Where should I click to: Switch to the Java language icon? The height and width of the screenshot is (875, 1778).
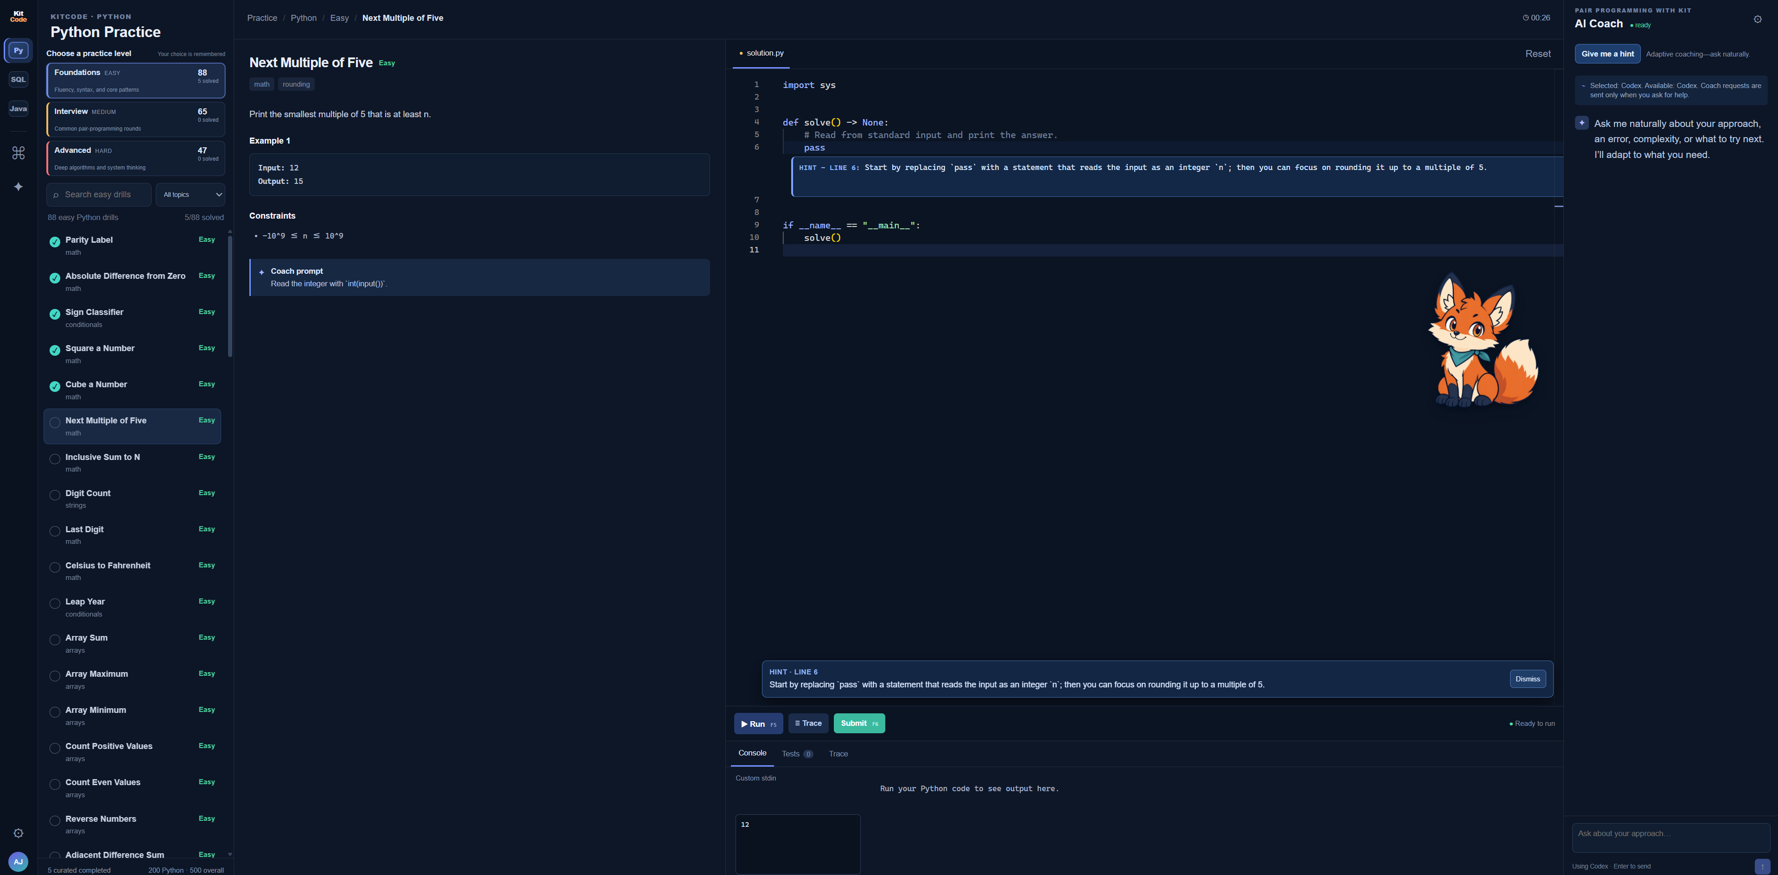[x=19, y=108]
